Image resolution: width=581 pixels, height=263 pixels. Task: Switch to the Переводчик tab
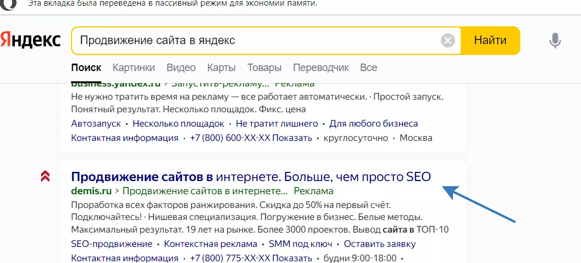[321, 68]
